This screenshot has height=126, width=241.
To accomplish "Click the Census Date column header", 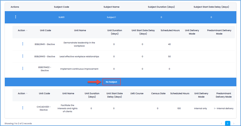I will [x=158, y=93].
